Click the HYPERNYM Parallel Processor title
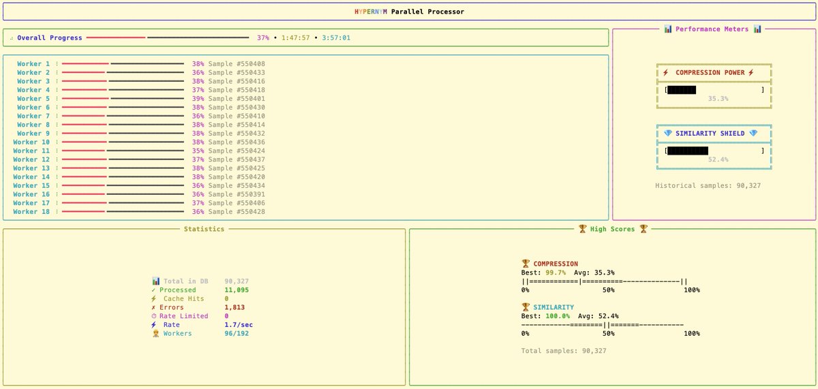The image size is (818, 389). (409, 12)
